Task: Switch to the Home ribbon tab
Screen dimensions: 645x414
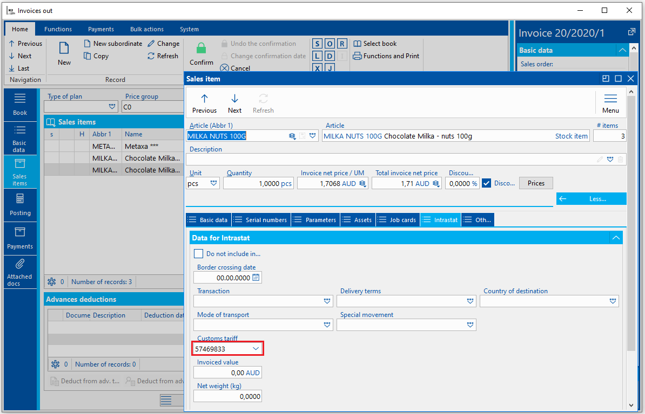Action: click(x=20, y=29)
